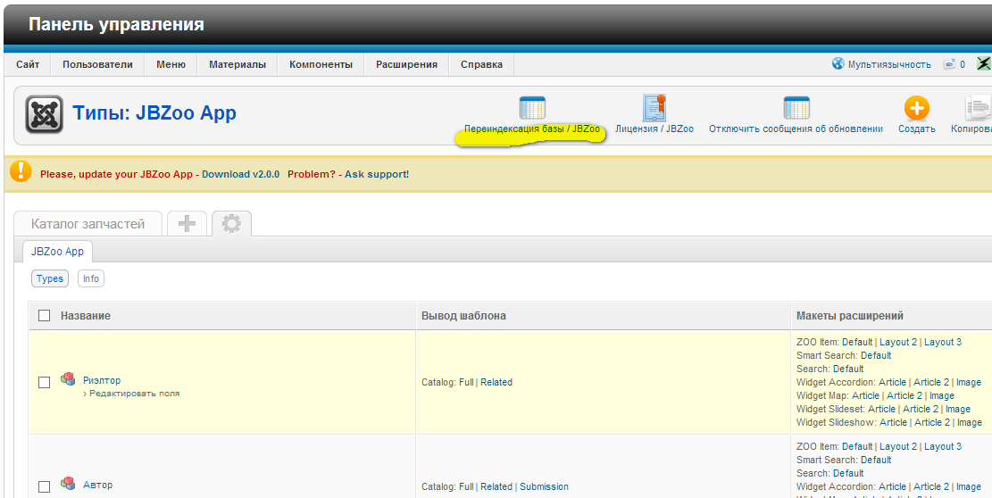Open Catalog Submission template in Автор row

[544, 486]
